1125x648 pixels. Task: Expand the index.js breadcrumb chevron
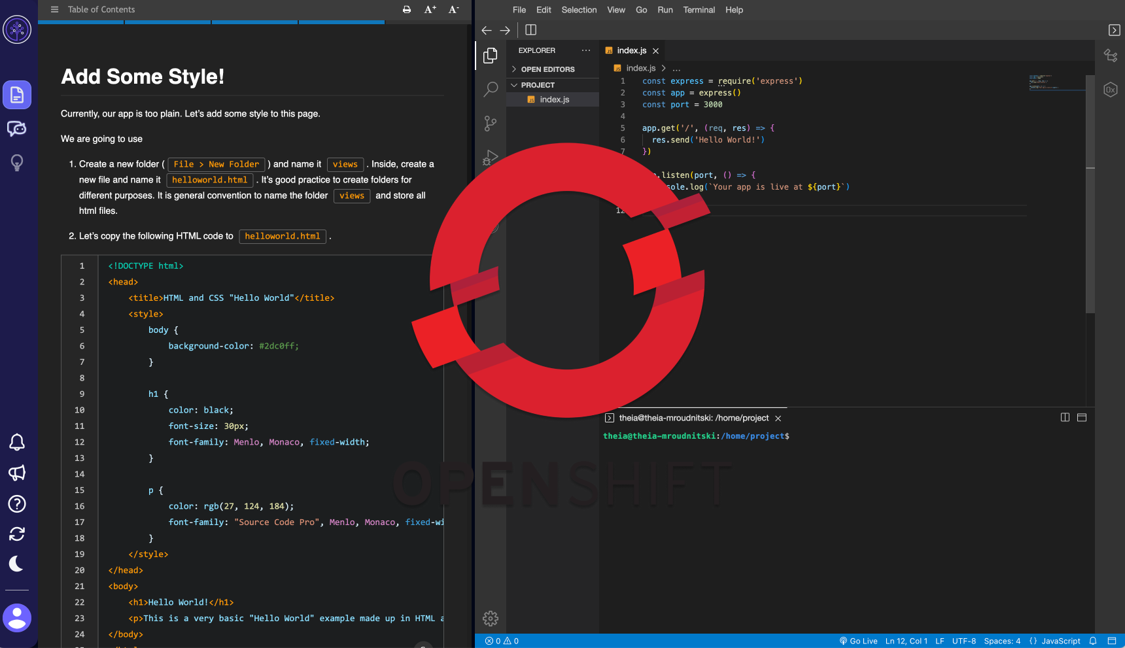tap(663, 68)
